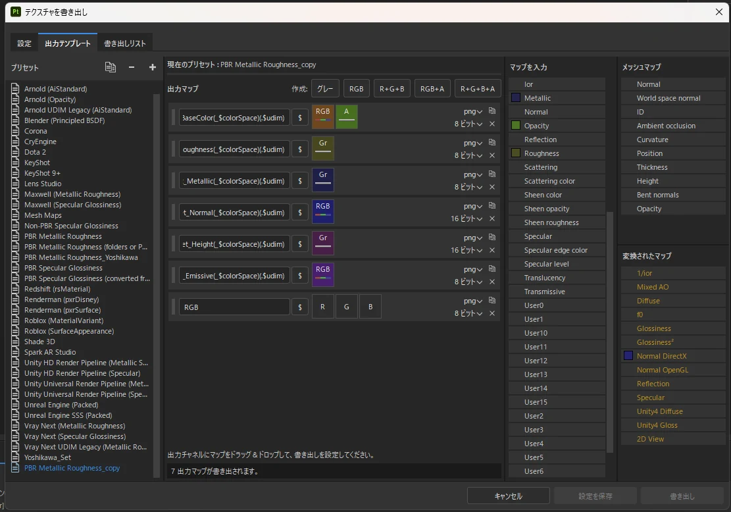Copy settings icon on Emissive map row
Viewport: 731px width, 512px height.
tap(492, 269)
